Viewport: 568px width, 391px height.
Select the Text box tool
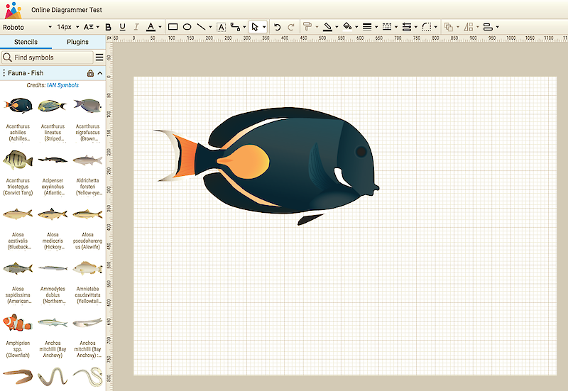(x=221, y=27)
